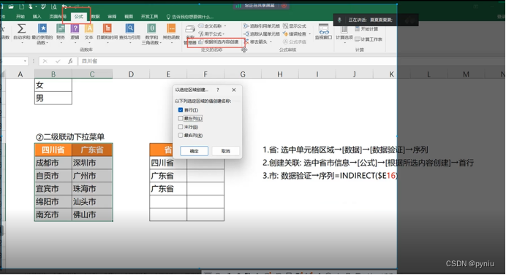Switch to the Page Layout (页面布局) tab
This screenshot has width=506, height=275.
tap(58, 17)
